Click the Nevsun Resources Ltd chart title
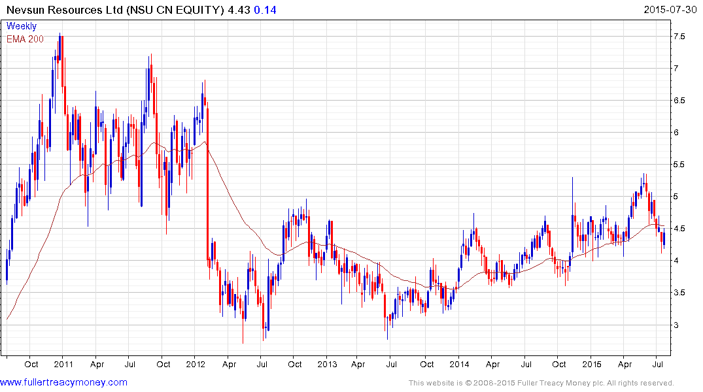Image resolution: width=703 pixels, height=392 pixels. 115,10
